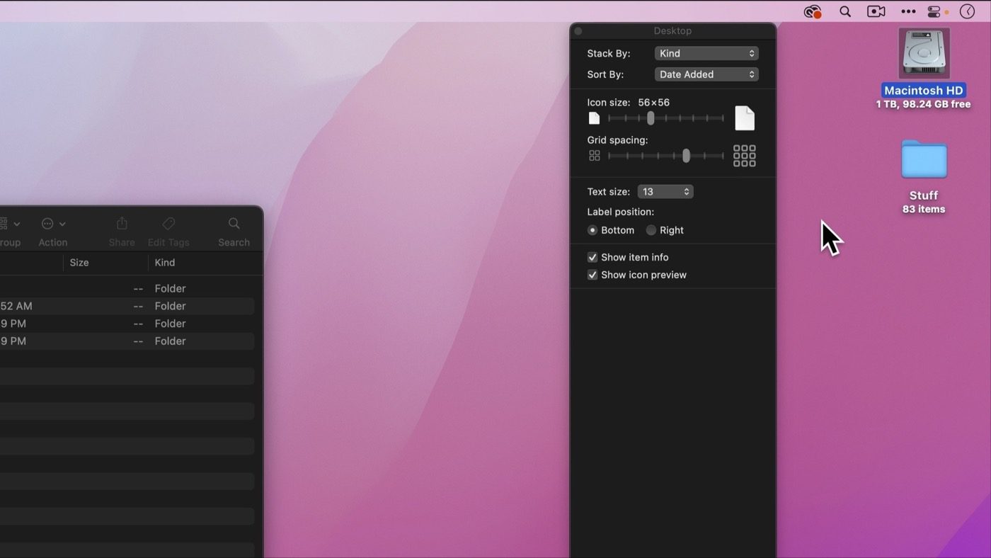
Task: Click the large icon size document icon
Action: pyautogui.click(x=744, y=118)
